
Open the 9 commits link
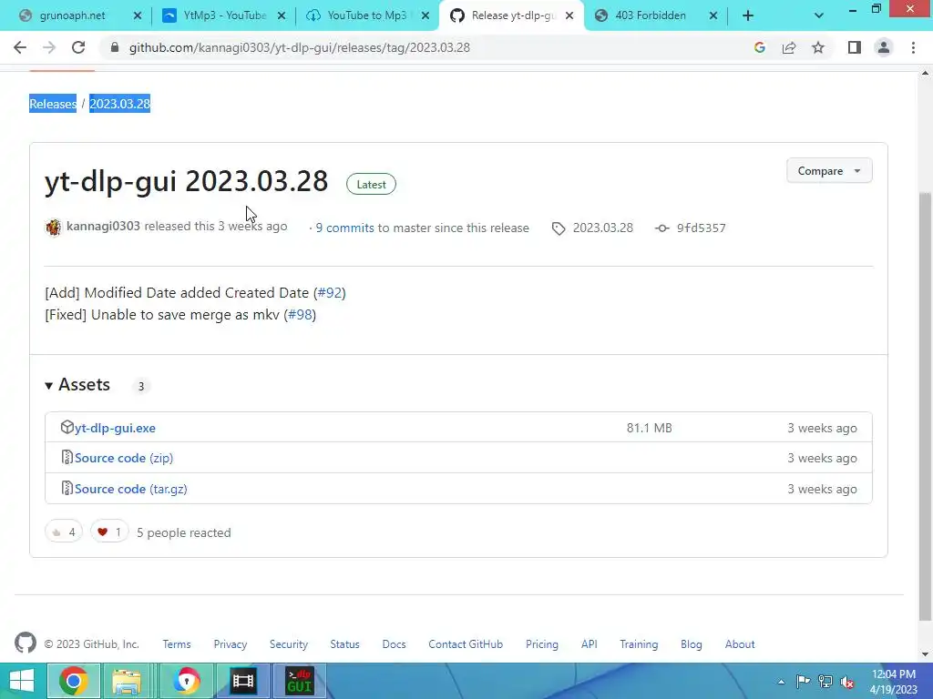pyautogui.click(x=345, y=228)
